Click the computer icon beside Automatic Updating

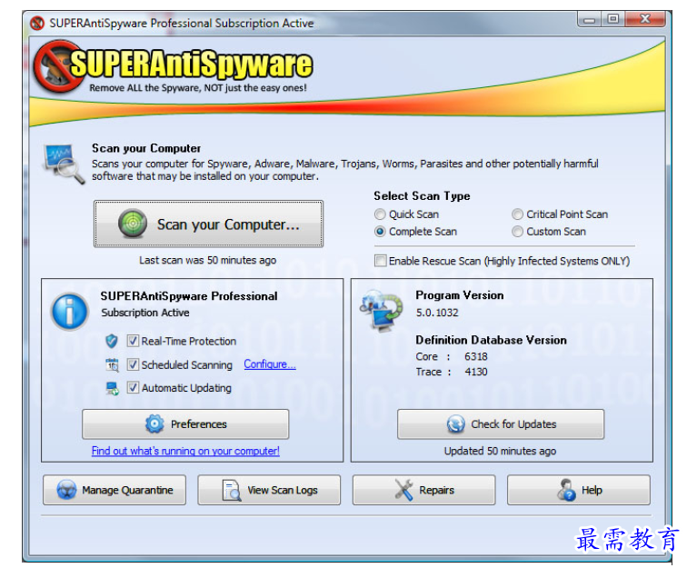[112, 388]
